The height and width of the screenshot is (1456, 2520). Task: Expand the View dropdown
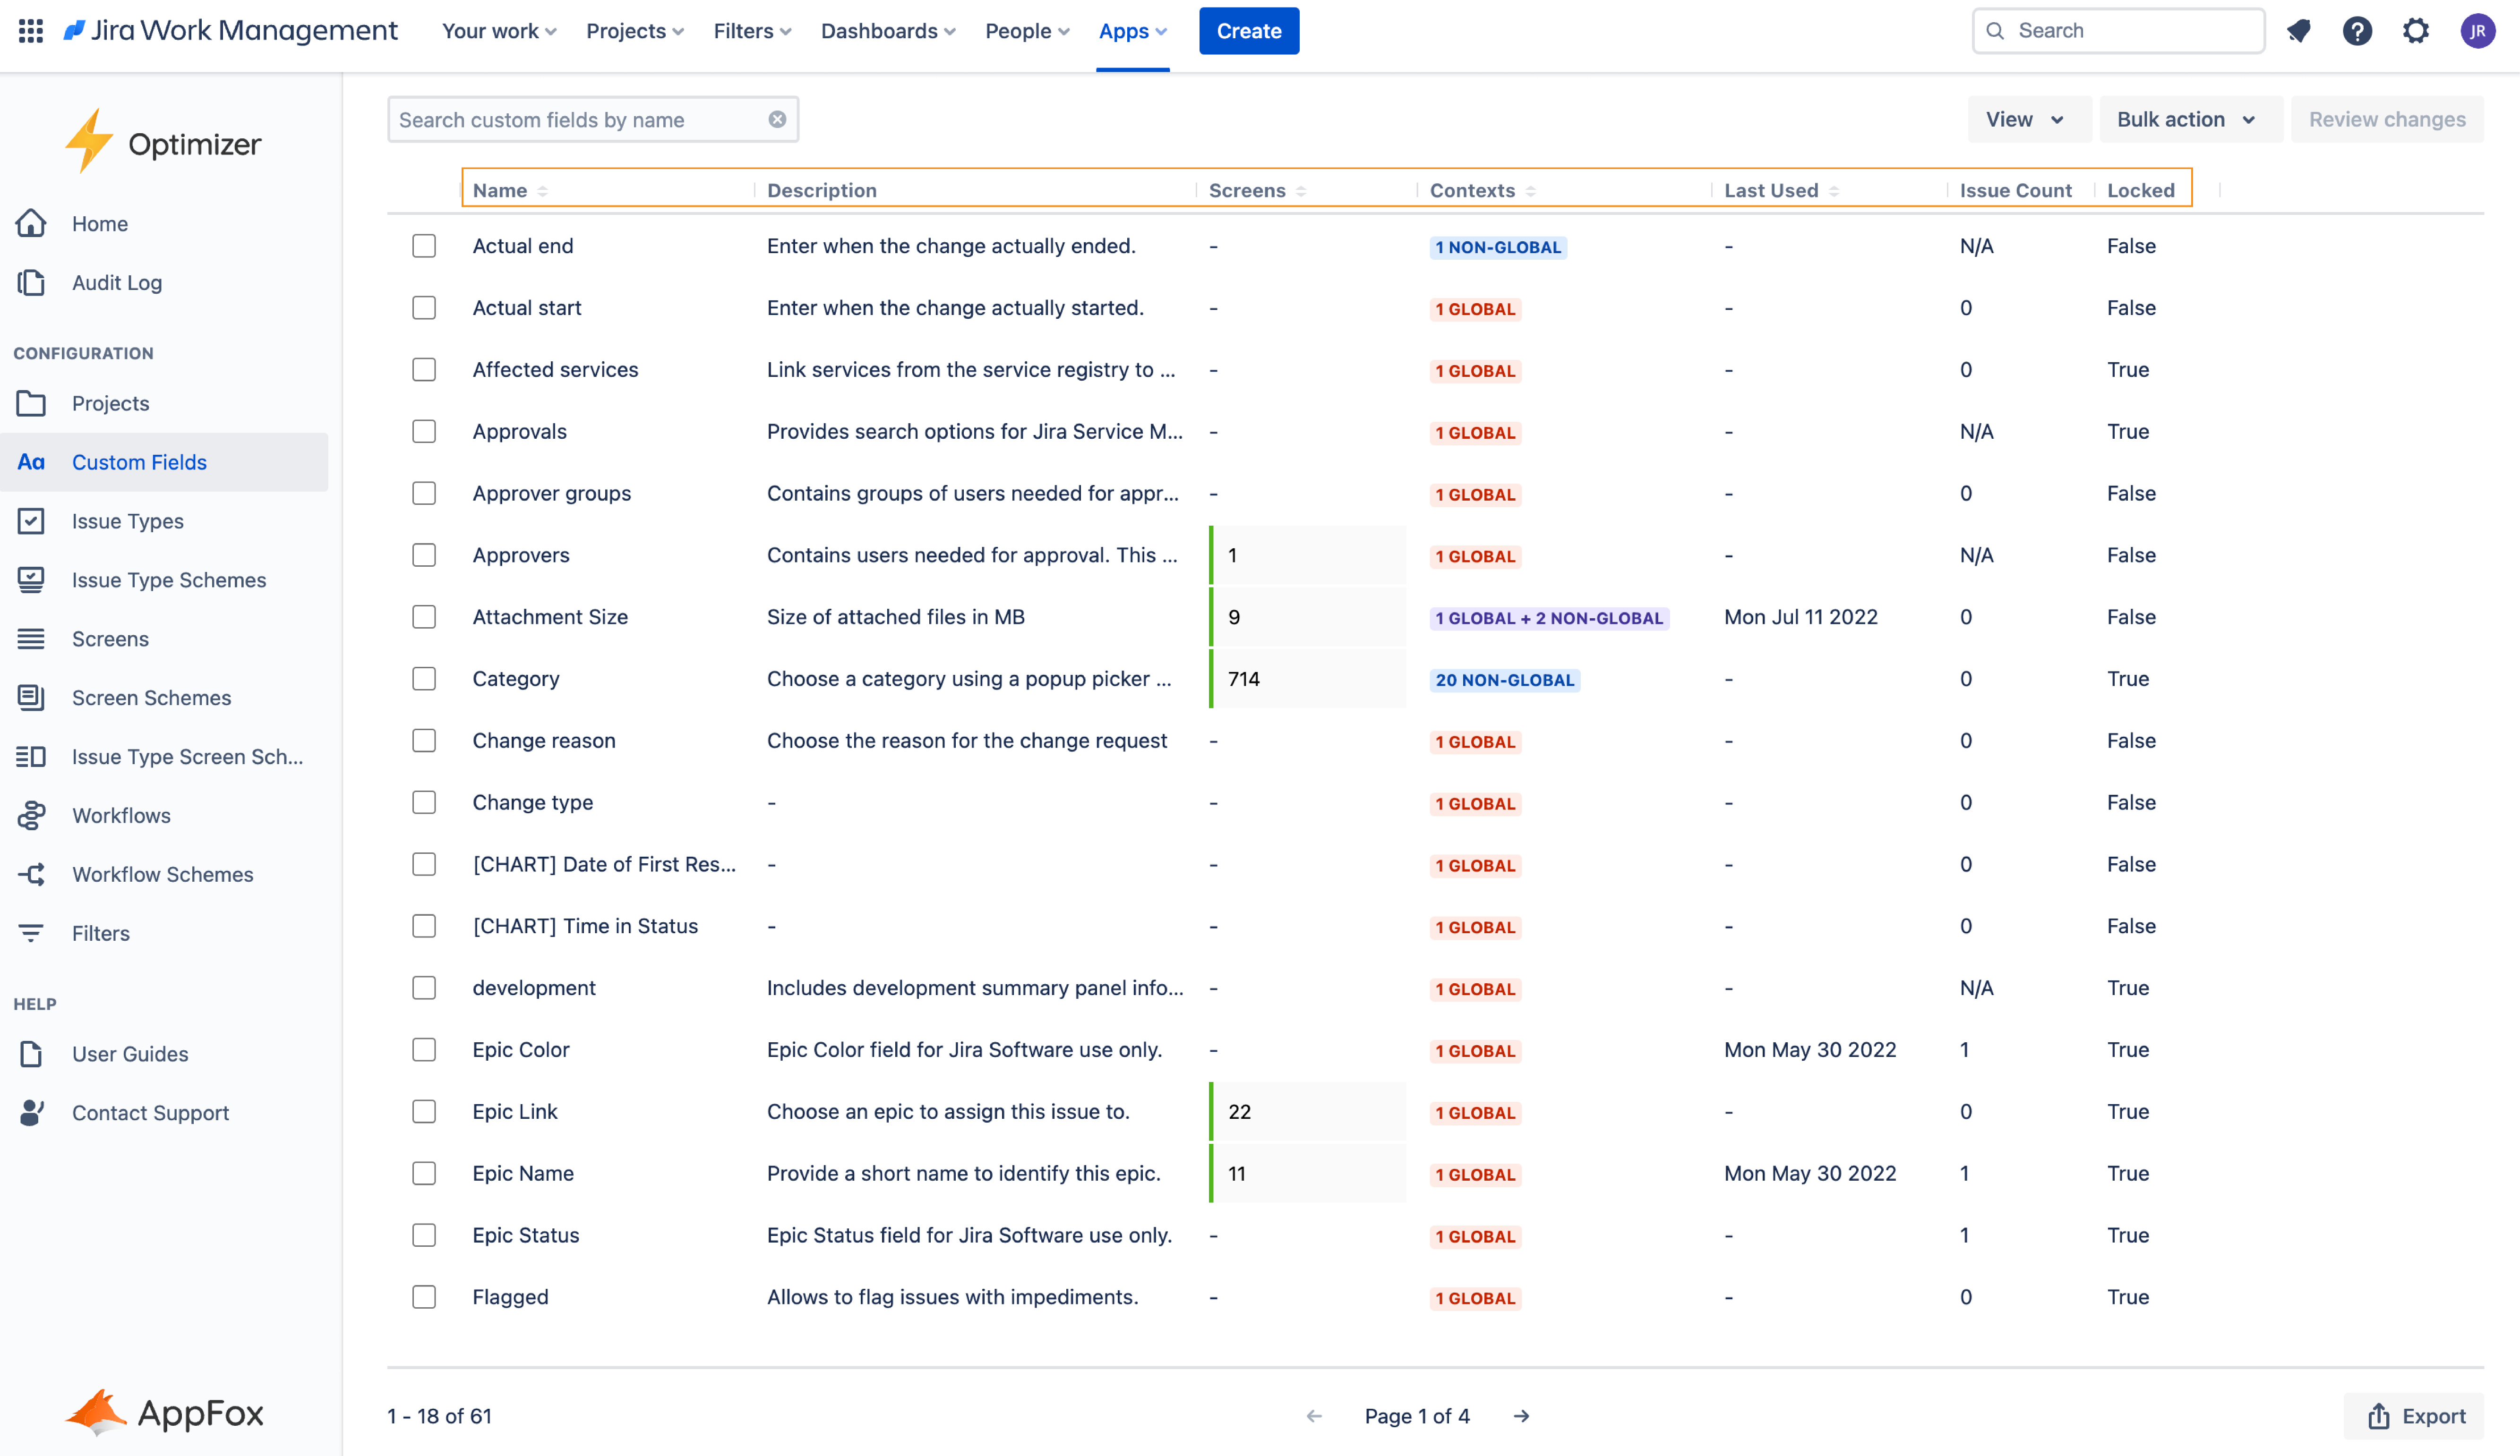(x=2026, y=120)
